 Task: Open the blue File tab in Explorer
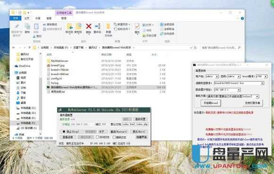pos(16,18)
